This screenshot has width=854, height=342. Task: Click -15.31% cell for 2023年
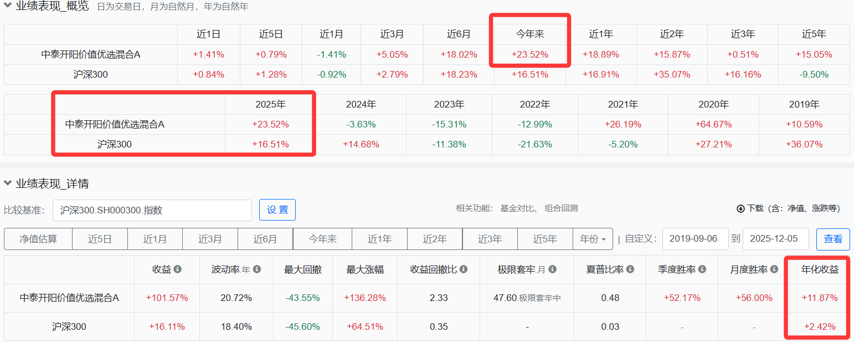point(449,124)
